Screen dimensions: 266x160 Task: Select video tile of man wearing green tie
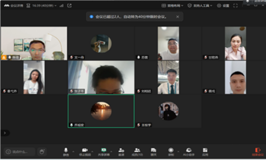pos(168,77)
